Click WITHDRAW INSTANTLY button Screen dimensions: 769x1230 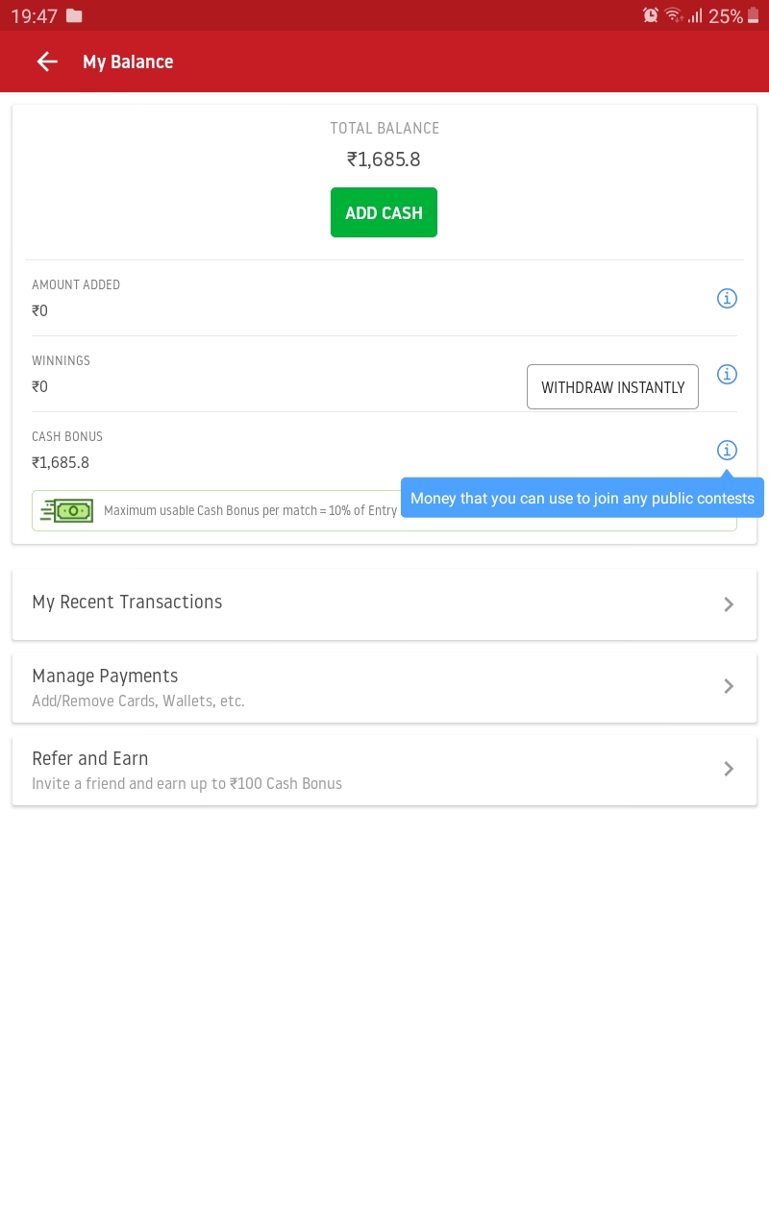tap(612, 387)
